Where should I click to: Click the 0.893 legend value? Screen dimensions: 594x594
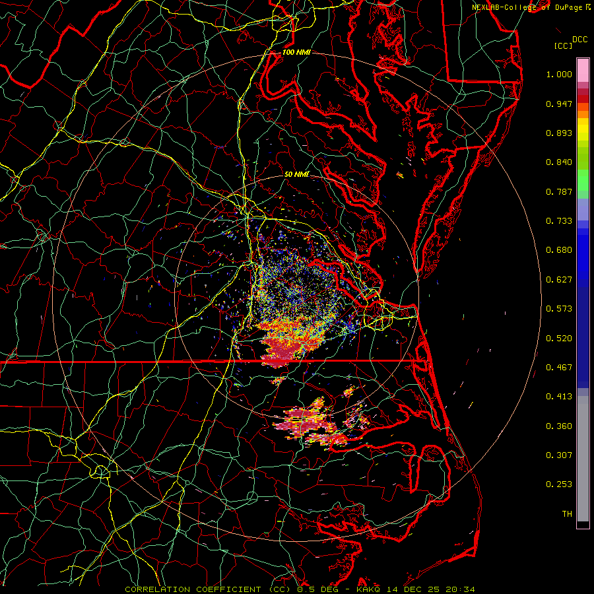[559, 133]
